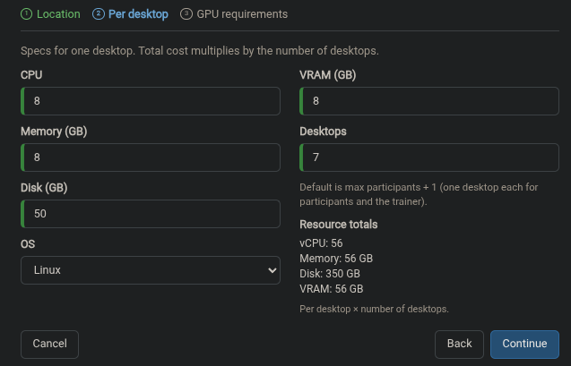Click the Disk: 350 GB total

pos(330,274)
